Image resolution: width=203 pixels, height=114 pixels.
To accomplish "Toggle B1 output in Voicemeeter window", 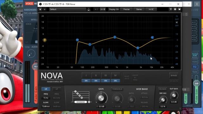I will (194, 35).
